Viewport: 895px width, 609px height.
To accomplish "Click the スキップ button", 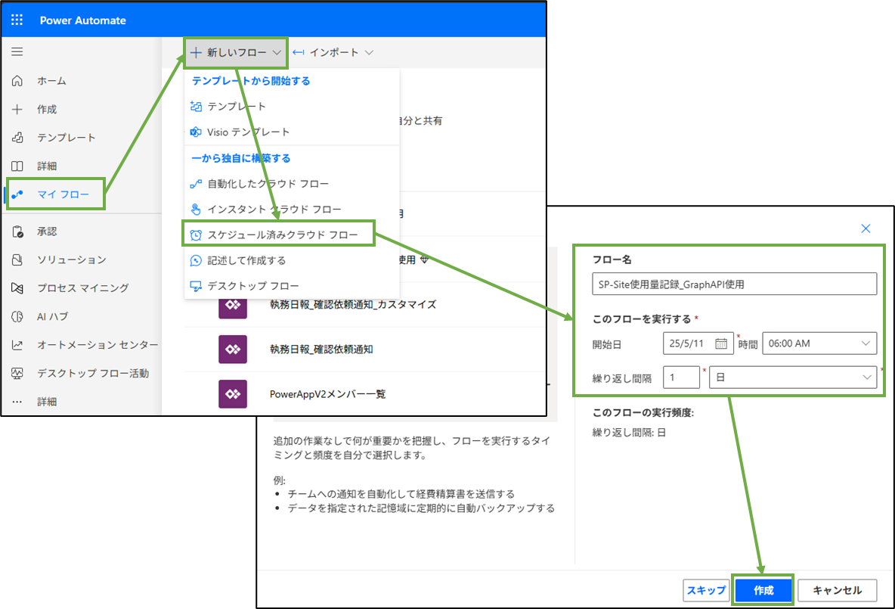I will [x=706, y=590].
